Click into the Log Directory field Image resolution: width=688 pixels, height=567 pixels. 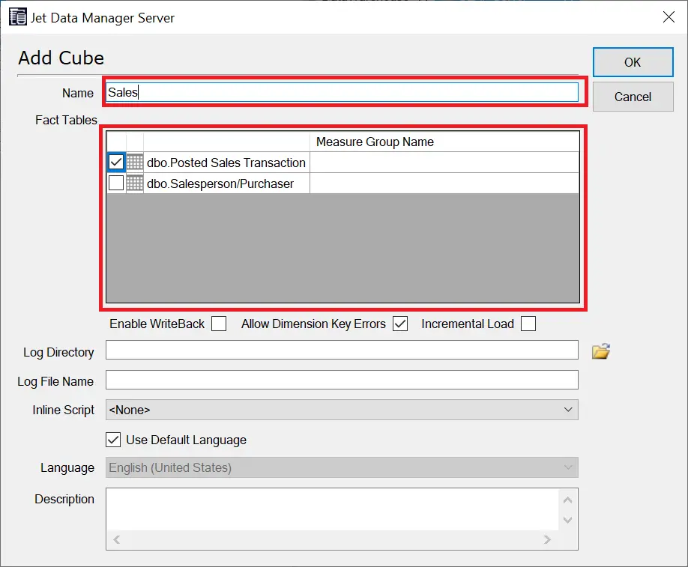pyautogui.click(x=342, y=350)
